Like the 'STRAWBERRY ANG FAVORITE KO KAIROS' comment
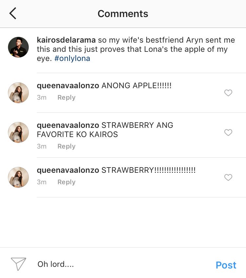The image size is (246, 278). (228, 132)
